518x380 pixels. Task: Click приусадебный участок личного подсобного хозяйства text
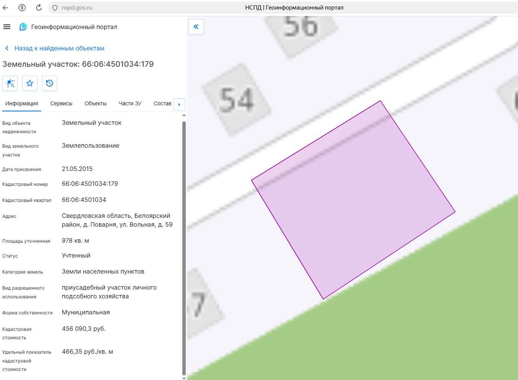click(109, 292)
